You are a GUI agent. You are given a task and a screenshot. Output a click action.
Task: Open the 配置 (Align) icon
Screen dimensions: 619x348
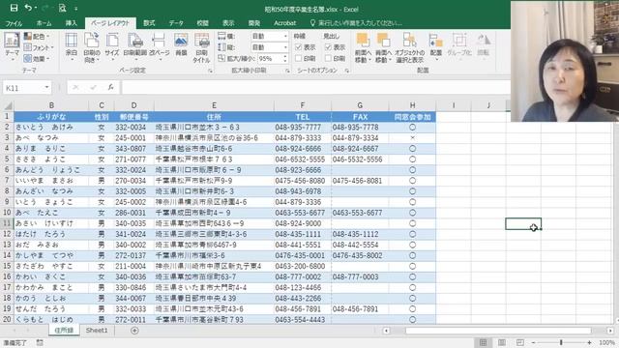436,46
